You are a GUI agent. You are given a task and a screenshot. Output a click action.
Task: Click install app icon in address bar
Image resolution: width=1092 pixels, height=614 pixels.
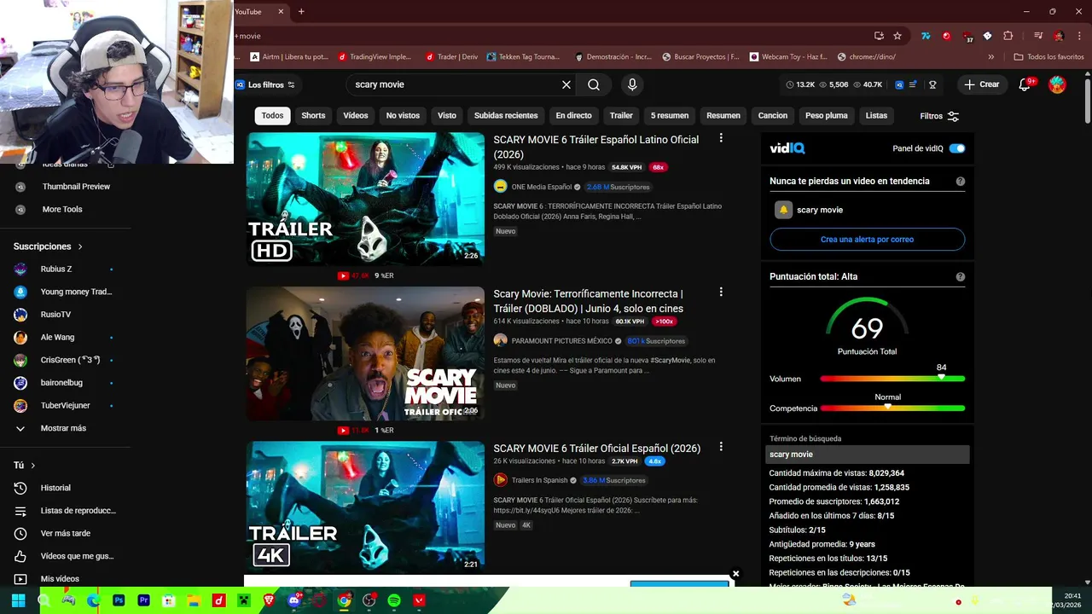[879, 36]
